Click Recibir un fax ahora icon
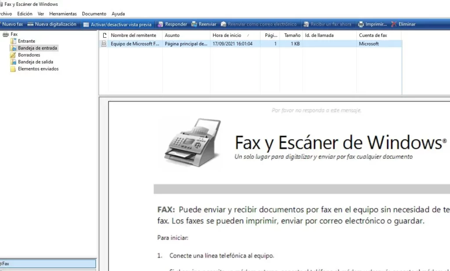Screen dimensions: 450x271 point(306,25)
